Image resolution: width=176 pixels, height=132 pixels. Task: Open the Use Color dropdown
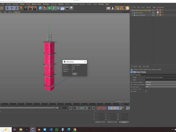[161, 87]
